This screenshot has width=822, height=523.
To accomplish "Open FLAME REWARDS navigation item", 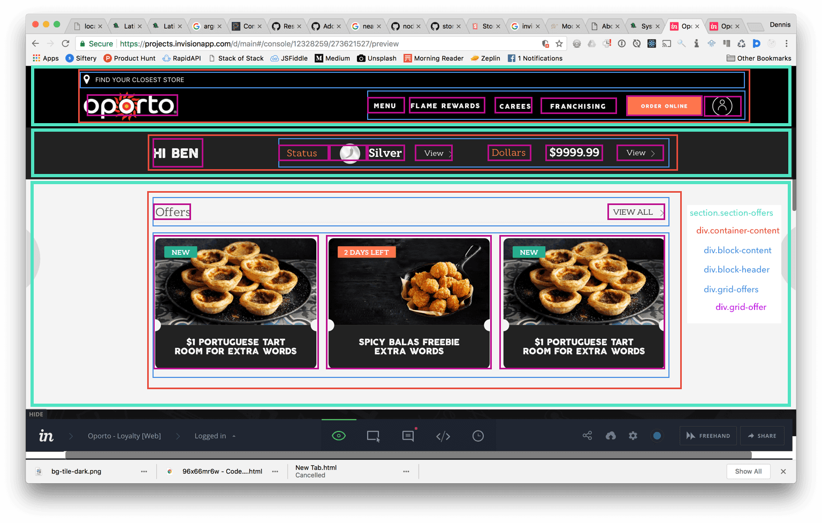I will (x=447, y=105).
